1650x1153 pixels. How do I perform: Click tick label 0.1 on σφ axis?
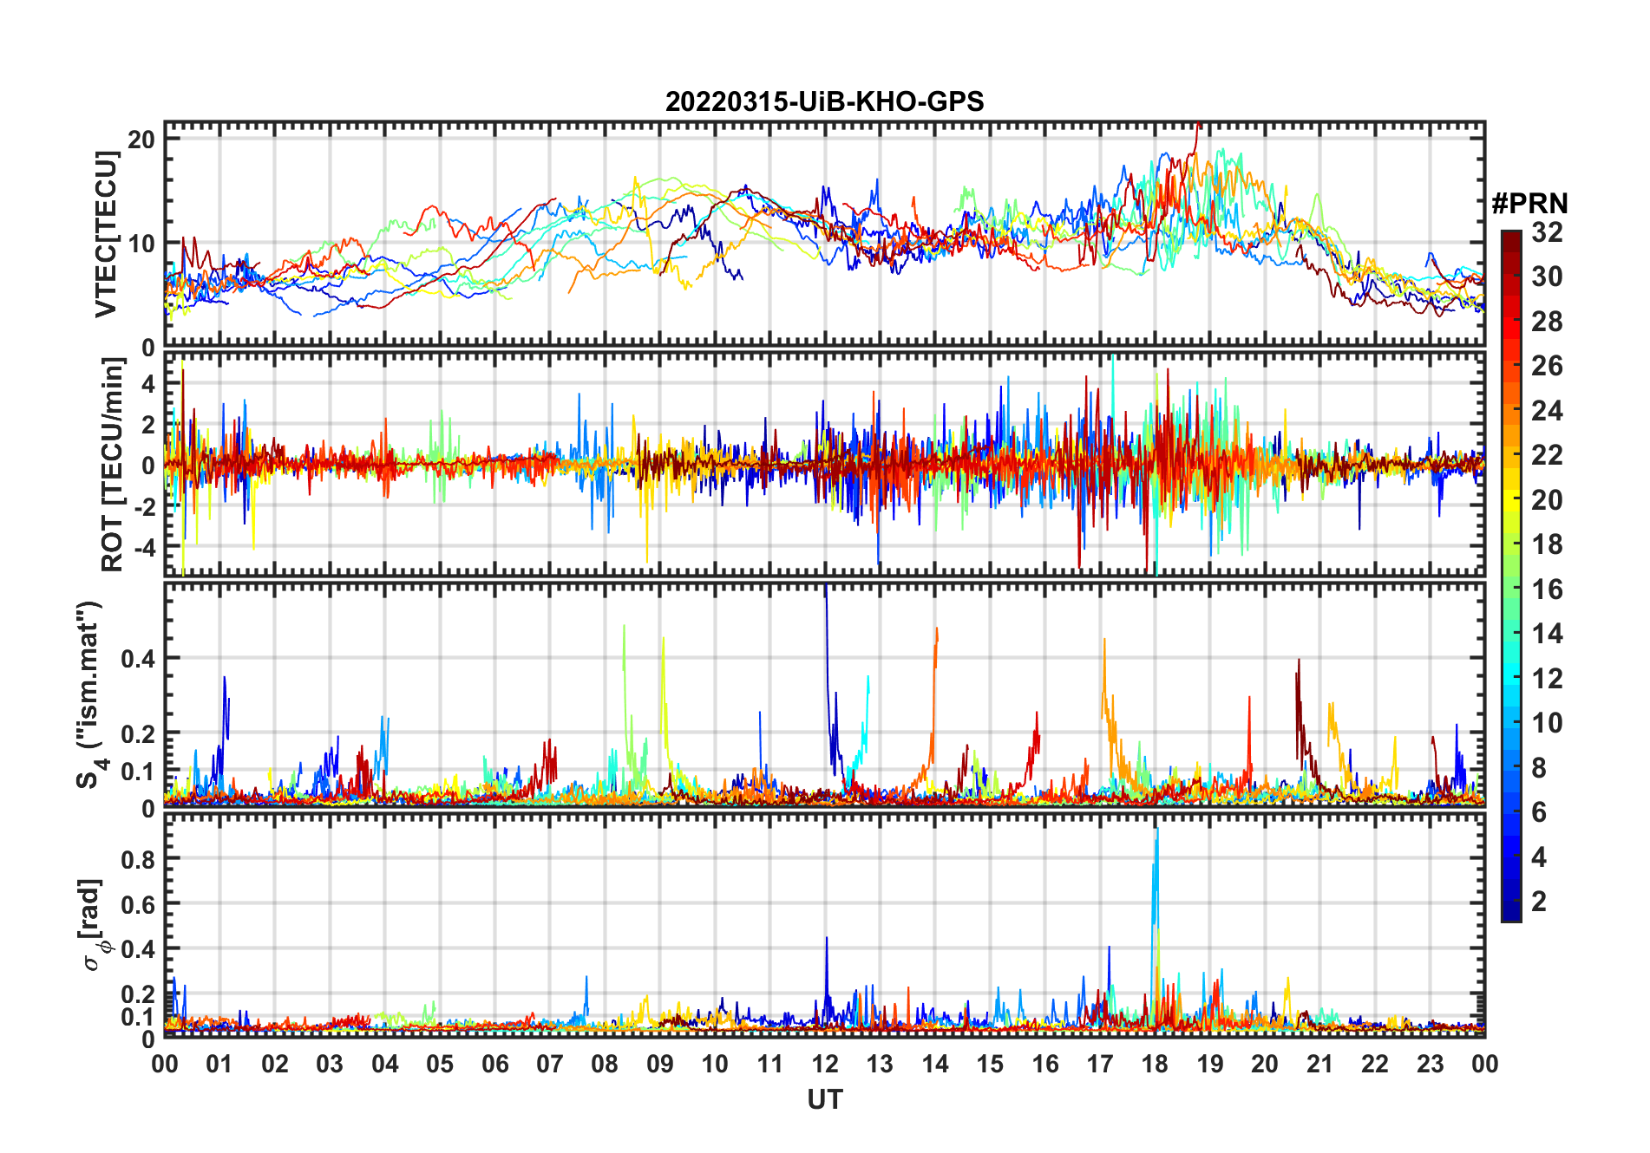139,1016
